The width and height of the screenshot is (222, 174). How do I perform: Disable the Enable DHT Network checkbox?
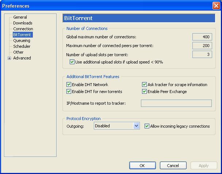[69, 85]
